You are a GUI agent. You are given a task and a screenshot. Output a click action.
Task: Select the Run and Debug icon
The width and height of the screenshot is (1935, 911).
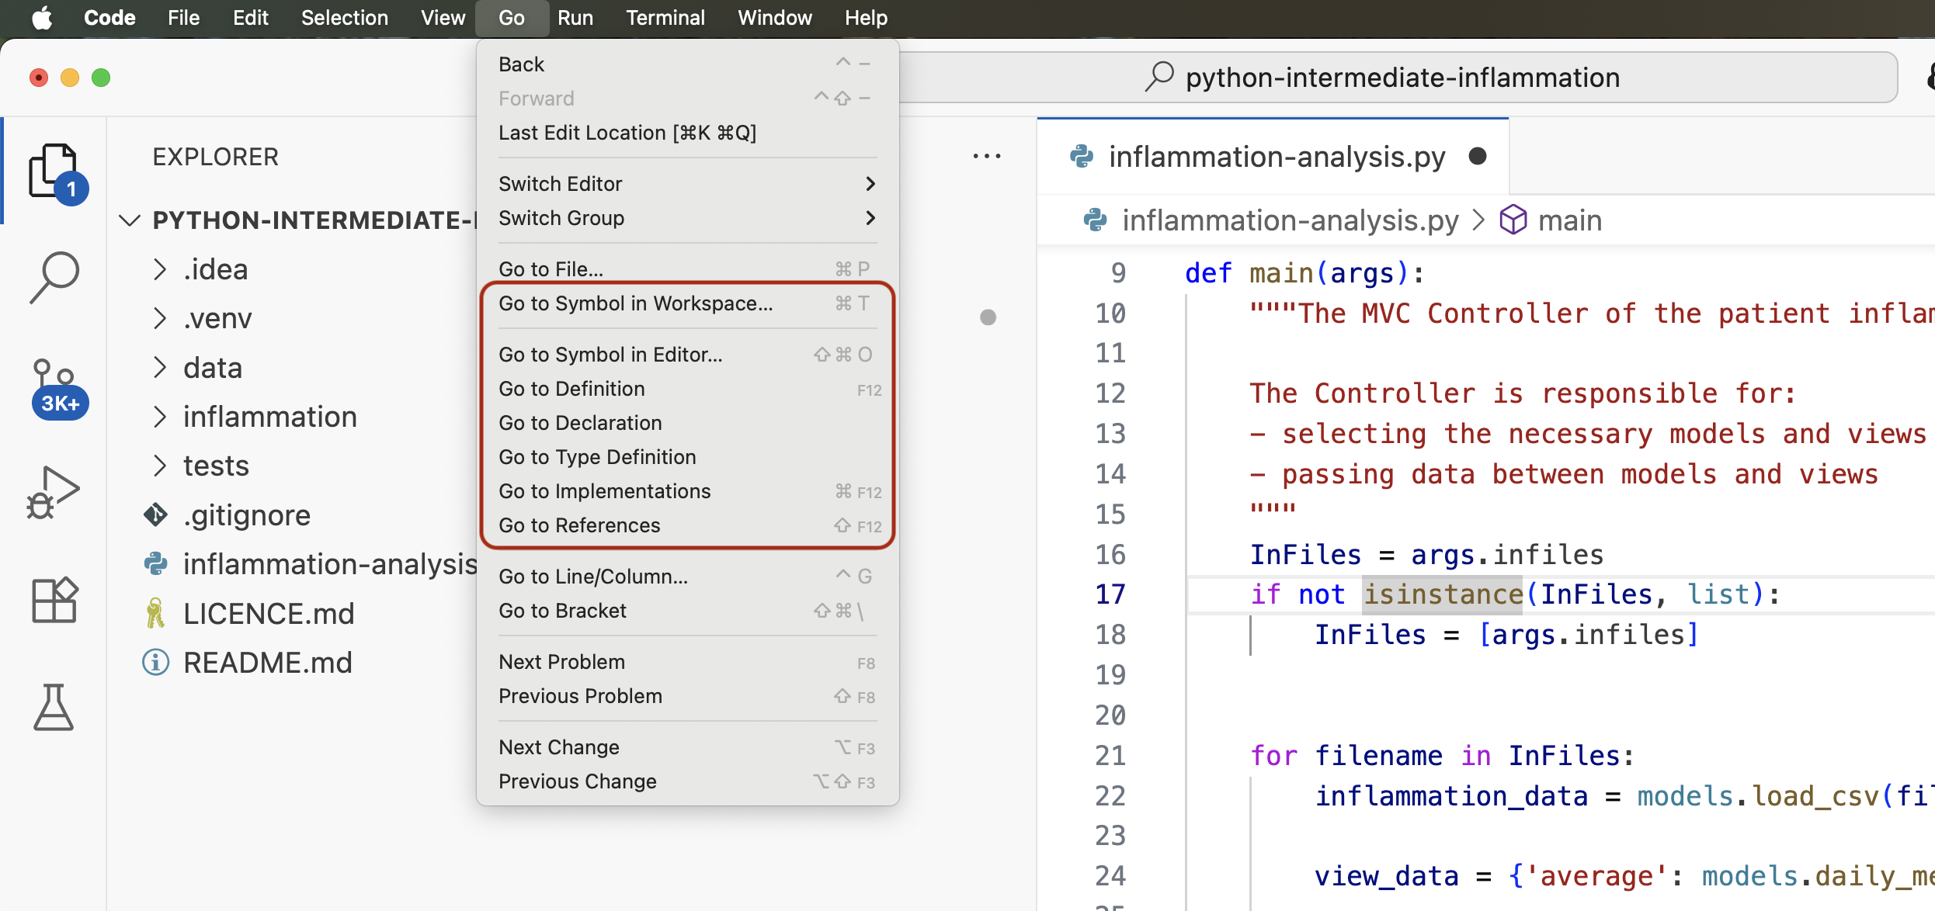pos(54,490)
